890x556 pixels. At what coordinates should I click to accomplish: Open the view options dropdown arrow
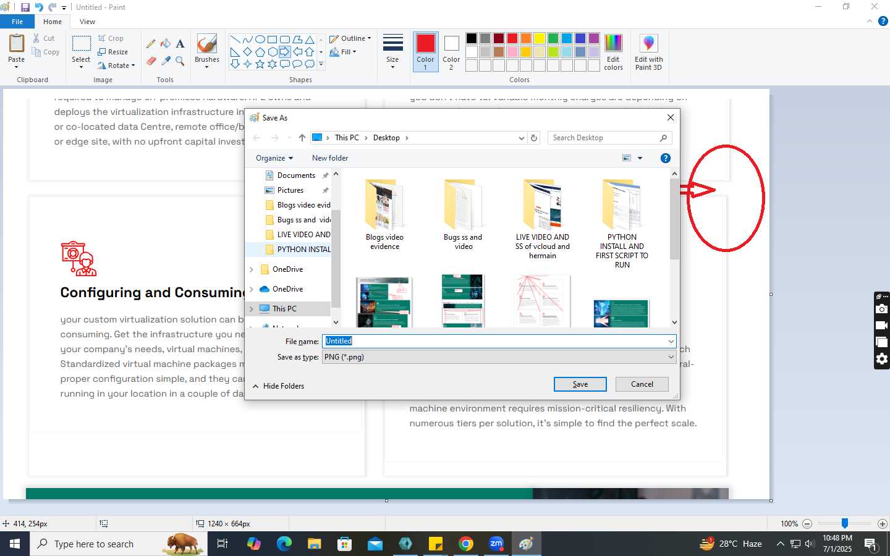point(640,158)
